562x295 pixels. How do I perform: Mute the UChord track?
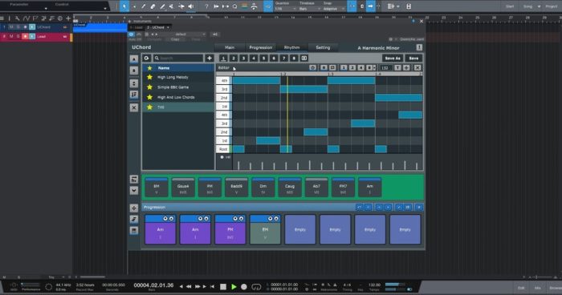click(11, 26)
